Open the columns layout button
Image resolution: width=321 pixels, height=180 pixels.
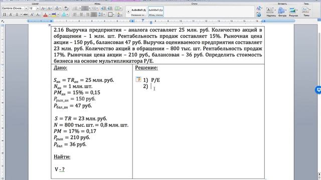pos(118,8)
